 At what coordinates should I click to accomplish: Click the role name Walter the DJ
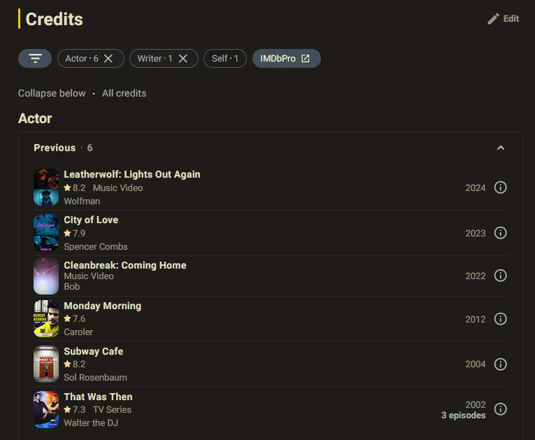pyautogui.click(x=91, y=423)
